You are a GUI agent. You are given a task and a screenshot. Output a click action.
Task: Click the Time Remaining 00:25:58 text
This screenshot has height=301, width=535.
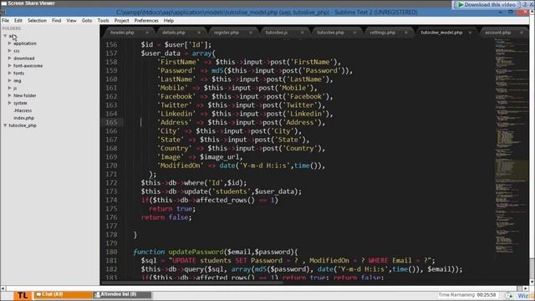(x=466, y=295)
